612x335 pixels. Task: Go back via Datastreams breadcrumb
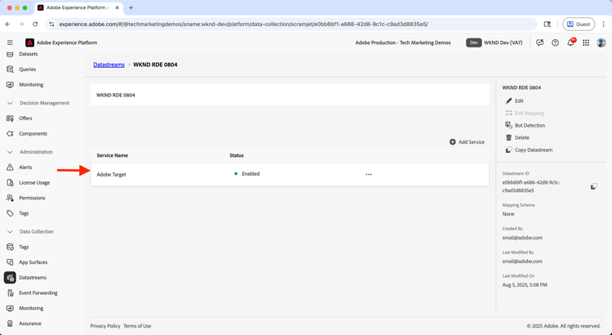point(109,65)
